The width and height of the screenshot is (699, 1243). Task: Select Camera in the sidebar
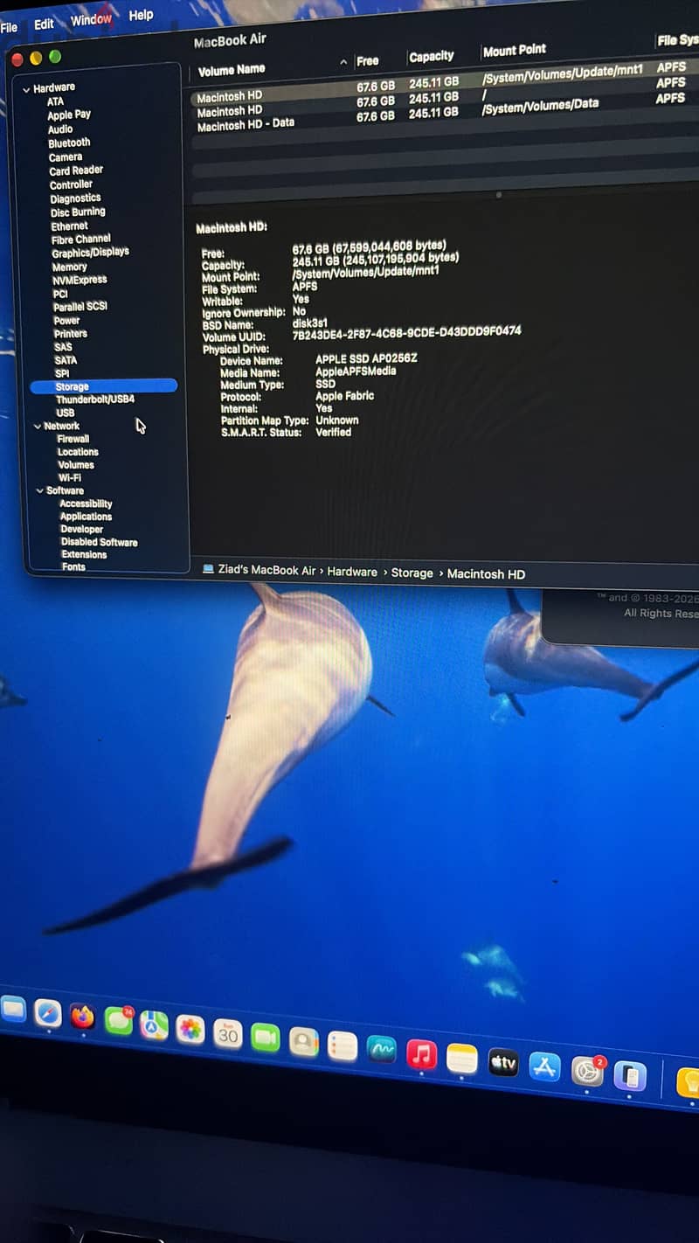[66, 157]
